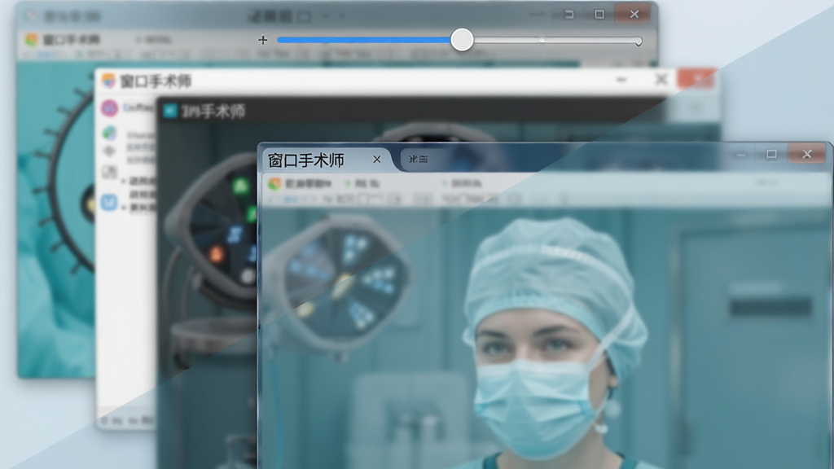
Task: Click the second green plus item in front toolbar
Action: pyautogui.click(x=462, y=183)
